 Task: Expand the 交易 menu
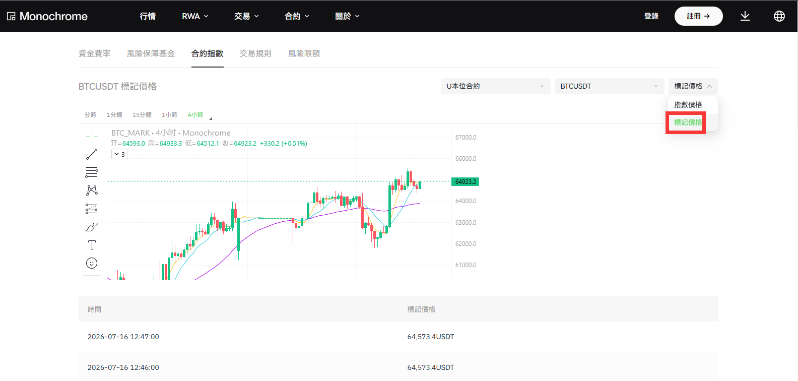pyautogui.click(x=246, y=16)
